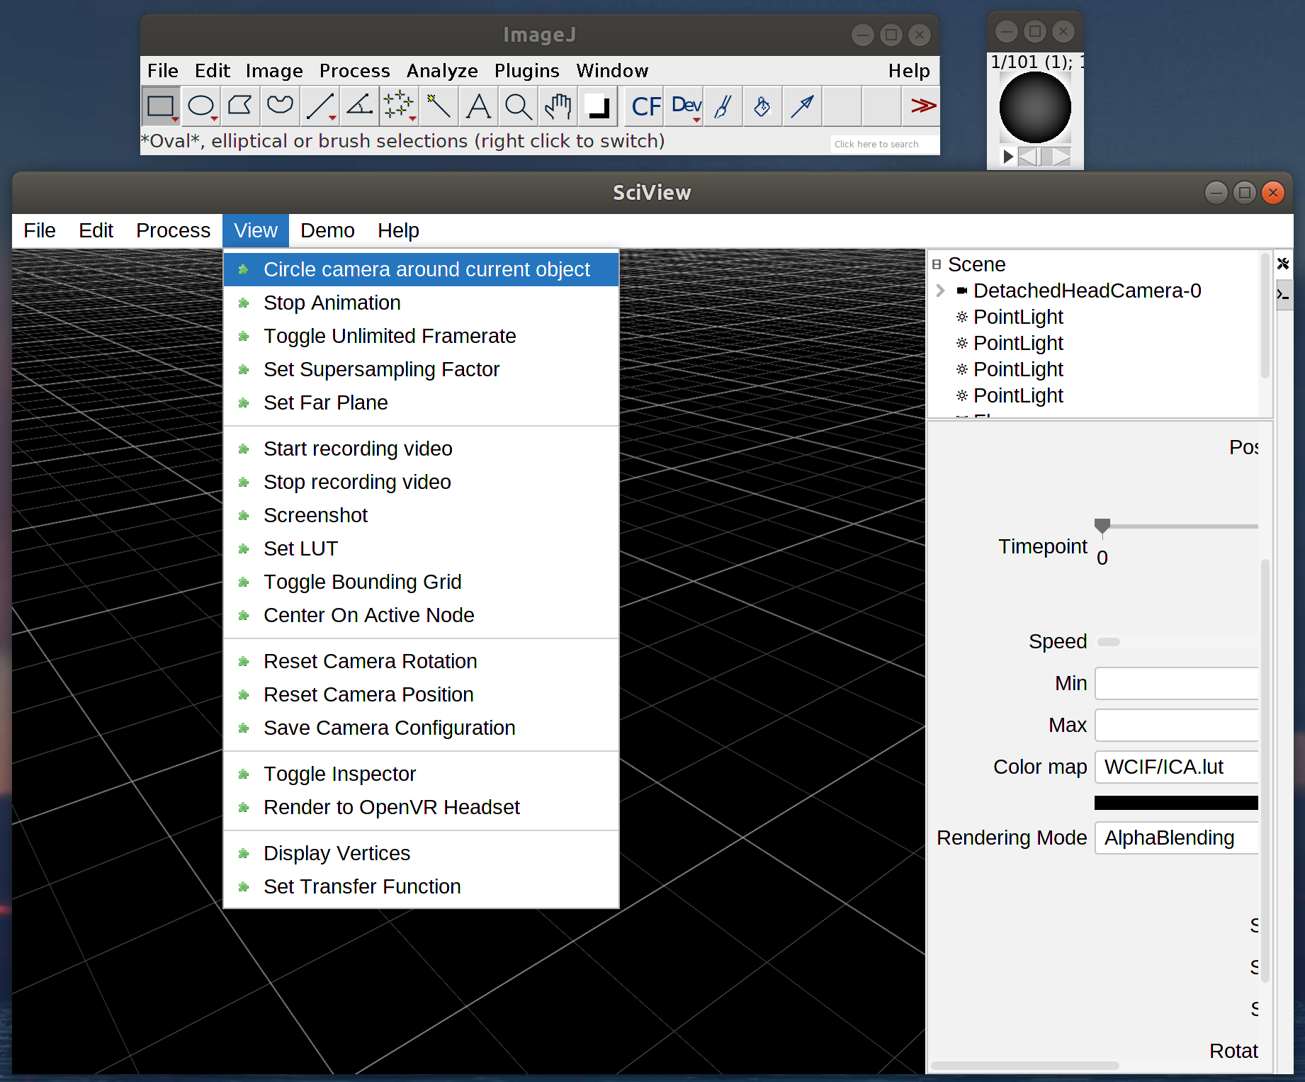Open More Tools double-arrow menu in ImageJ

[922, 106]
